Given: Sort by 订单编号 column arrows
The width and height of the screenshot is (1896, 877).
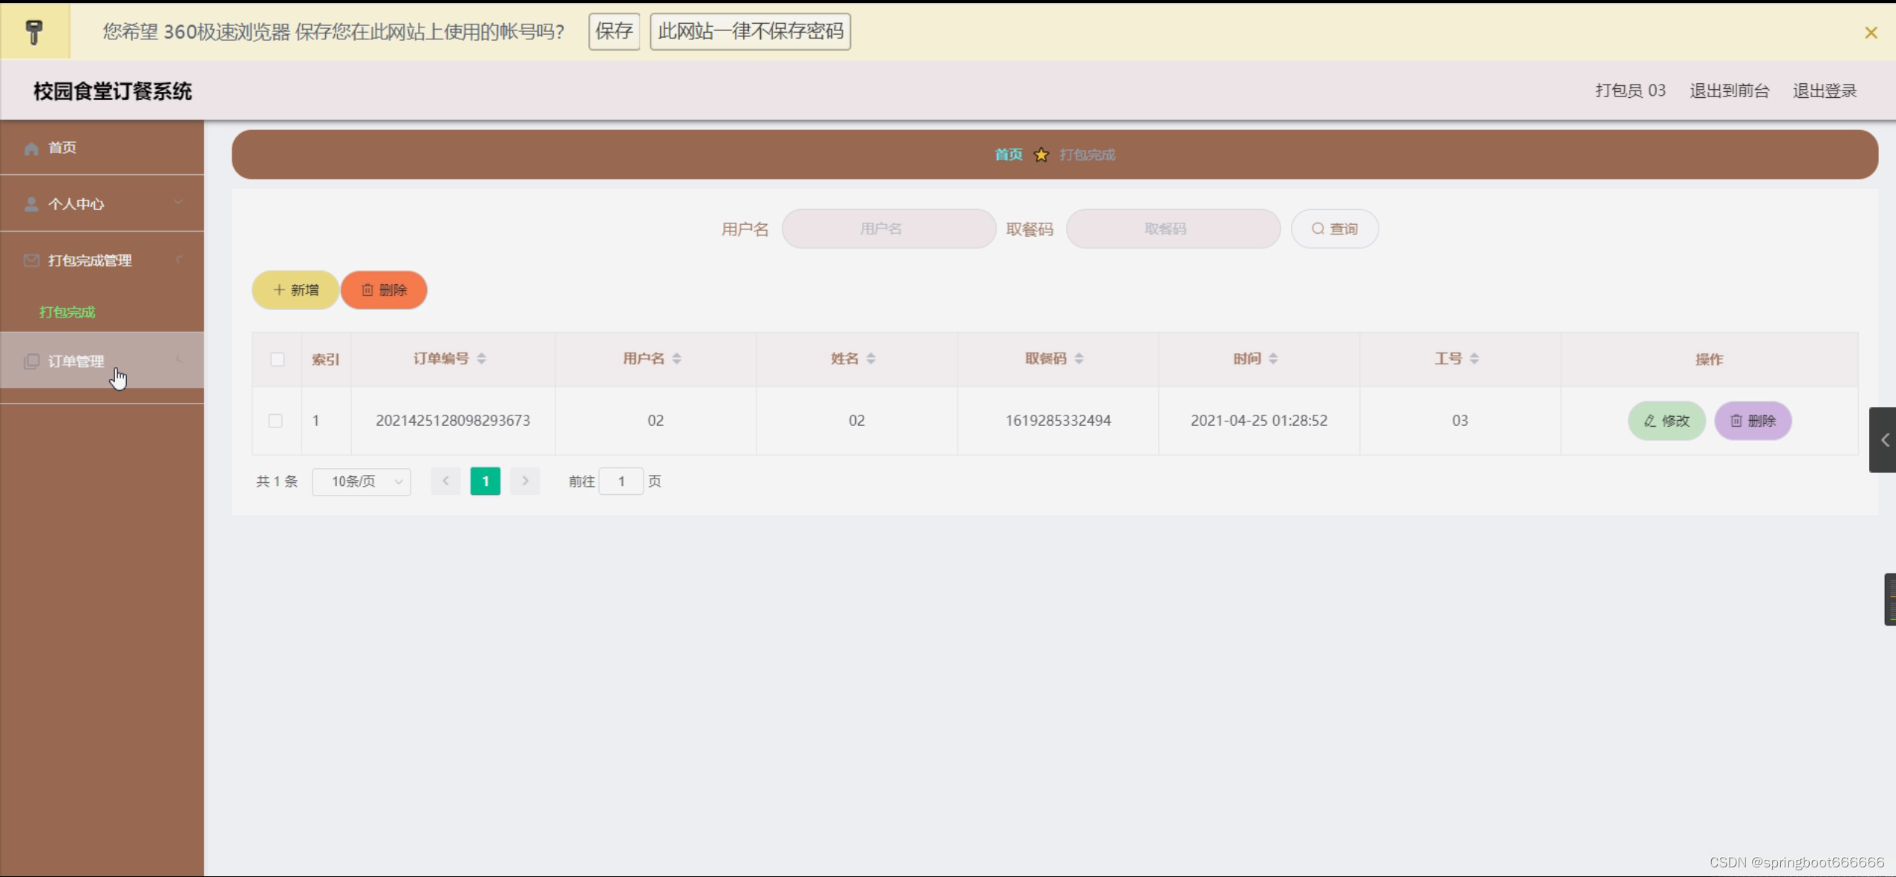Looking at the screenshot, I should pyautogui.click(x=482, y=359).
